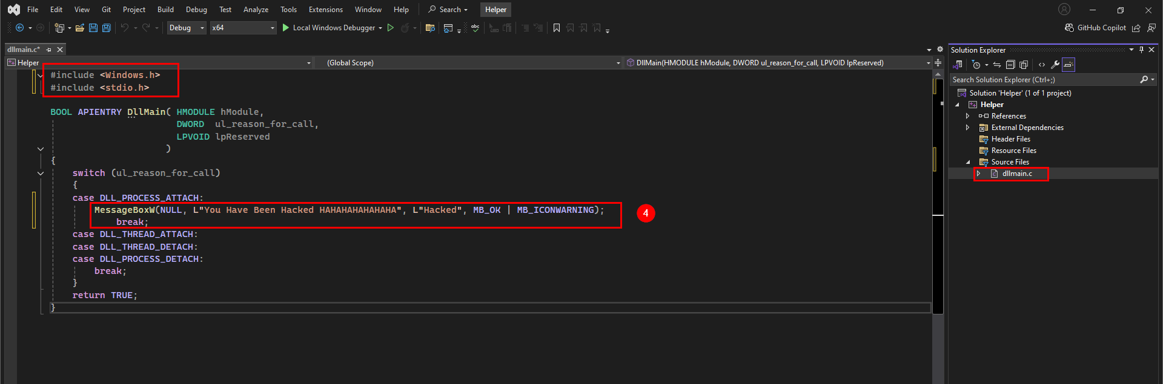Open the Git menu
The height and width of the screenshot is (384, 1163).
tap(106, 10)
